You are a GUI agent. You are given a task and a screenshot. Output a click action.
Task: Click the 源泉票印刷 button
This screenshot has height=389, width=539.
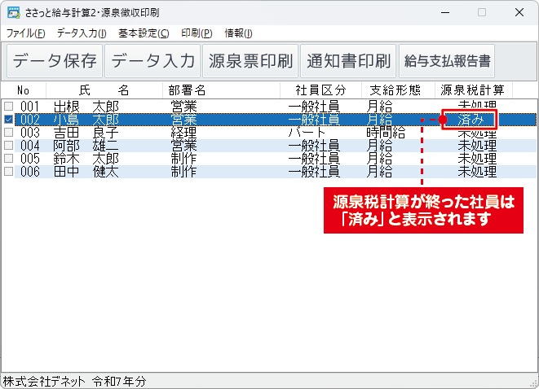(250, 61)
